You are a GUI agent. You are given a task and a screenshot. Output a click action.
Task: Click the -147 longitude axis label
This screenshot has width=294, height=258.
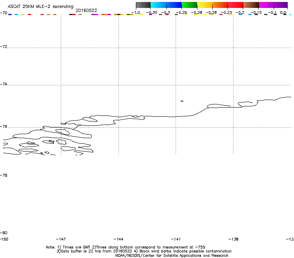point(61,239)
